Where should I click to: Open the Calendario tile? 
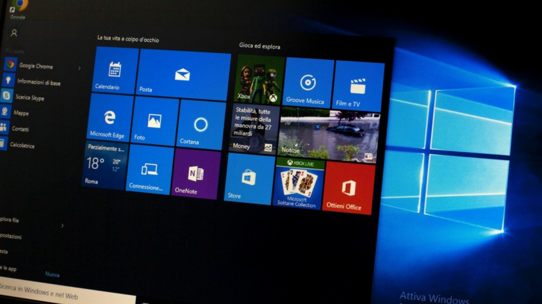click(x=115, y=70)
